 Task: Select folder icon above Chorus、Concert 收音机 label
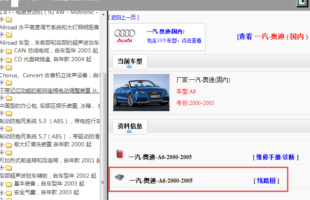[9, 68]
